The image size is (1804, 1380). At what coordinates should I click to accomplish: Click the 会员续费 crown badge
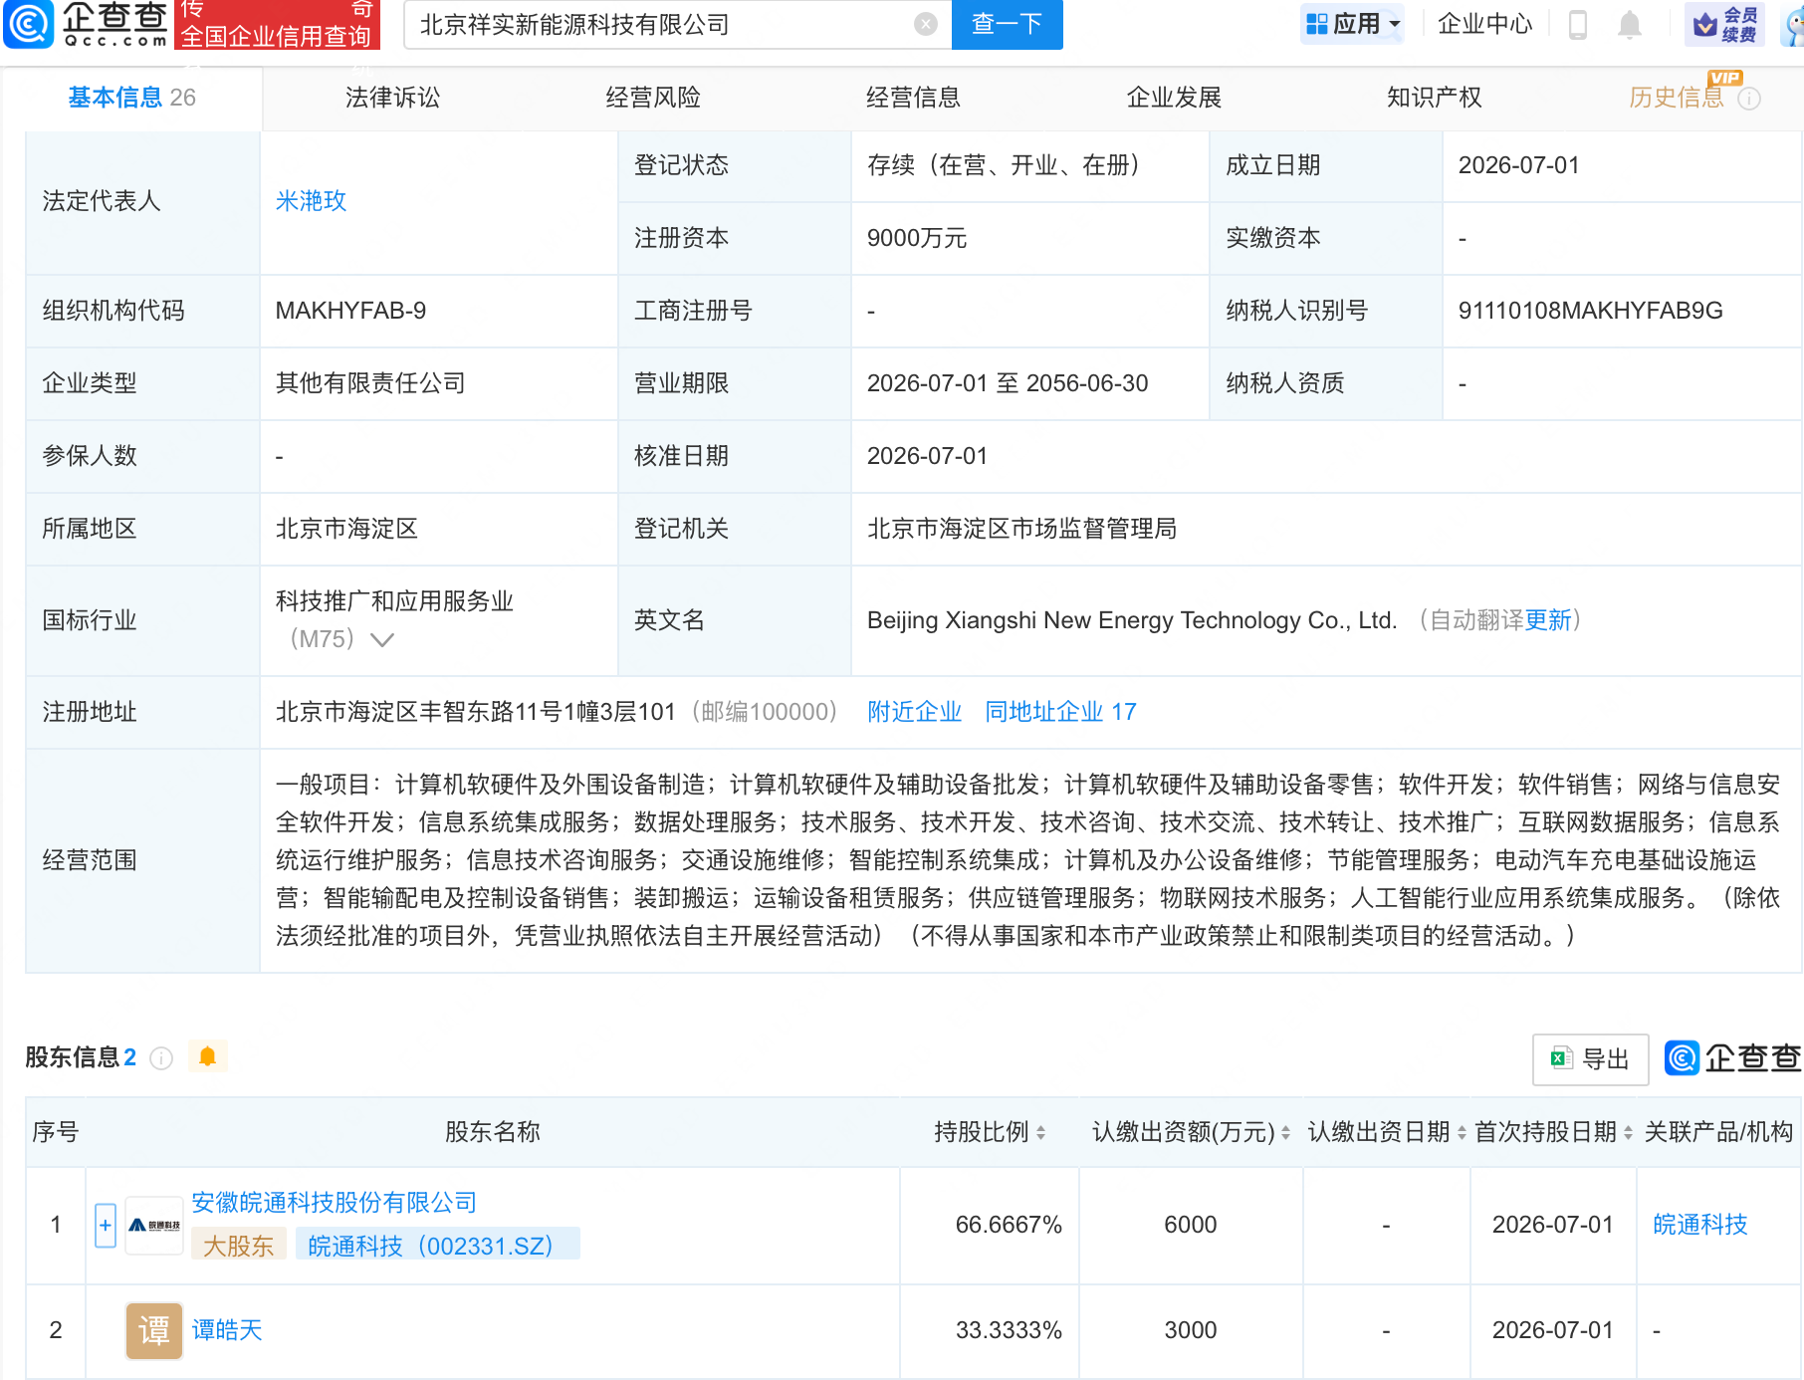pyautogui.click(x=1724, y=24)
